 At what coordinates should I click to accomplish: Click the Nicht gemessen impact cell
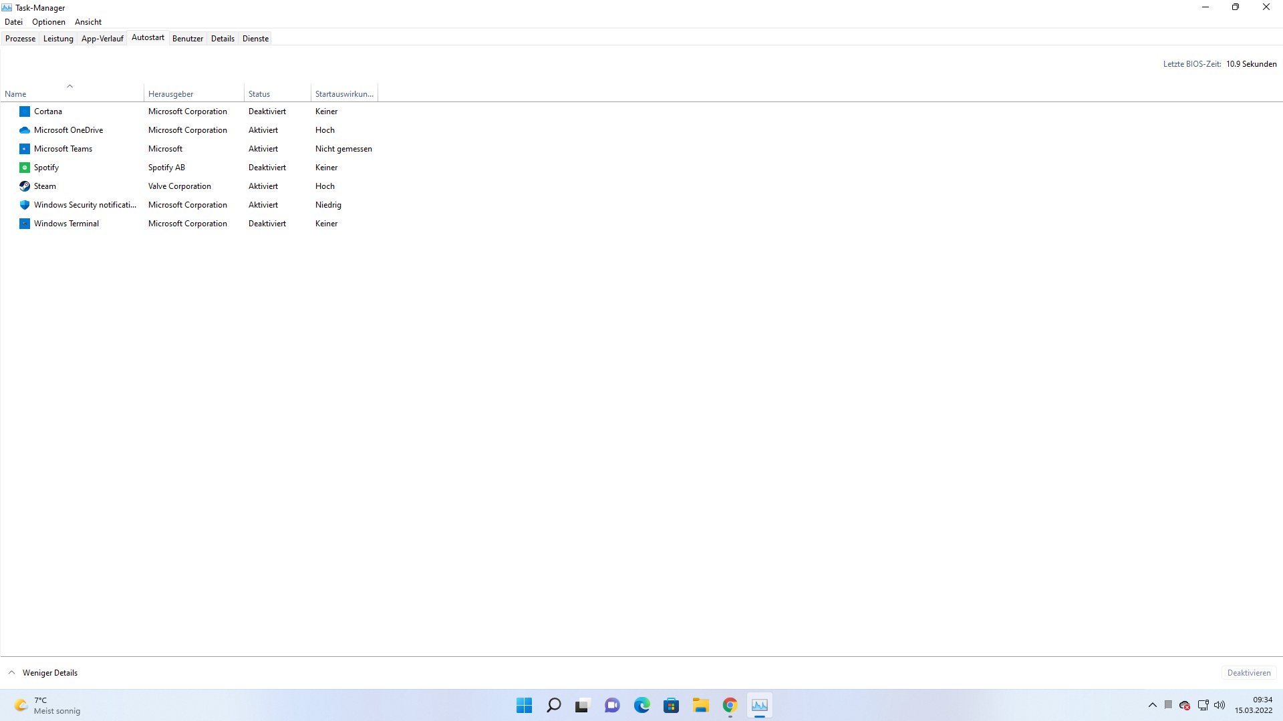[x=343, y=149]
